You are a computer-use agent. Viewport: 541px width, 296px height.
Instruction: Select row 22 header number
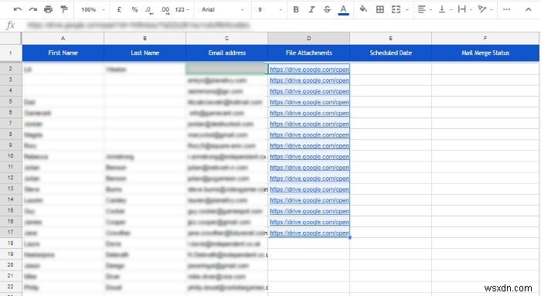click(x=11, y=287)
